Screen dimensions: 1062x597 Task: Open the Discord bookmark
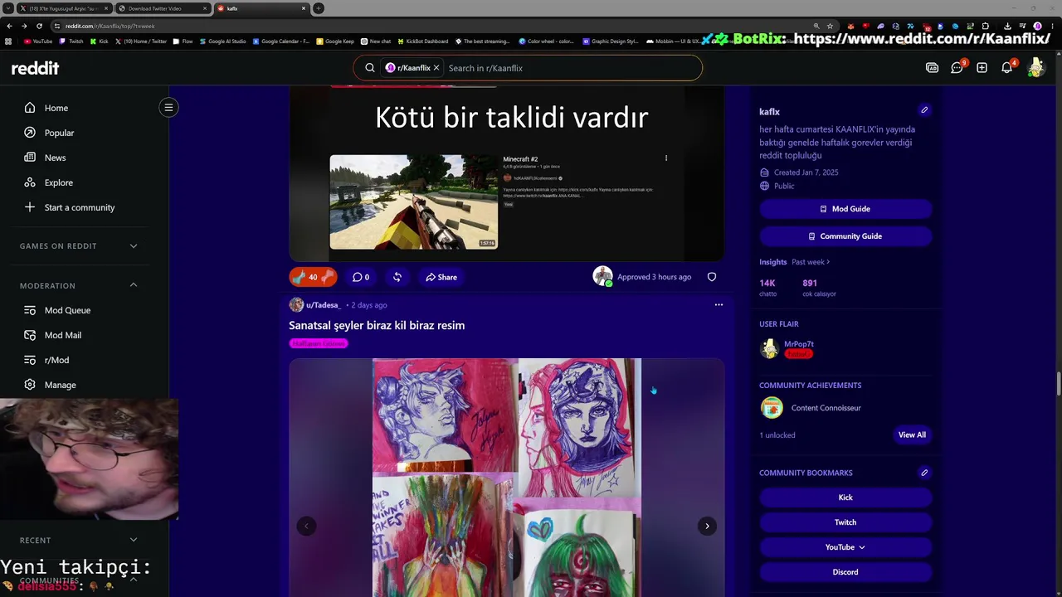click(845, 572)
